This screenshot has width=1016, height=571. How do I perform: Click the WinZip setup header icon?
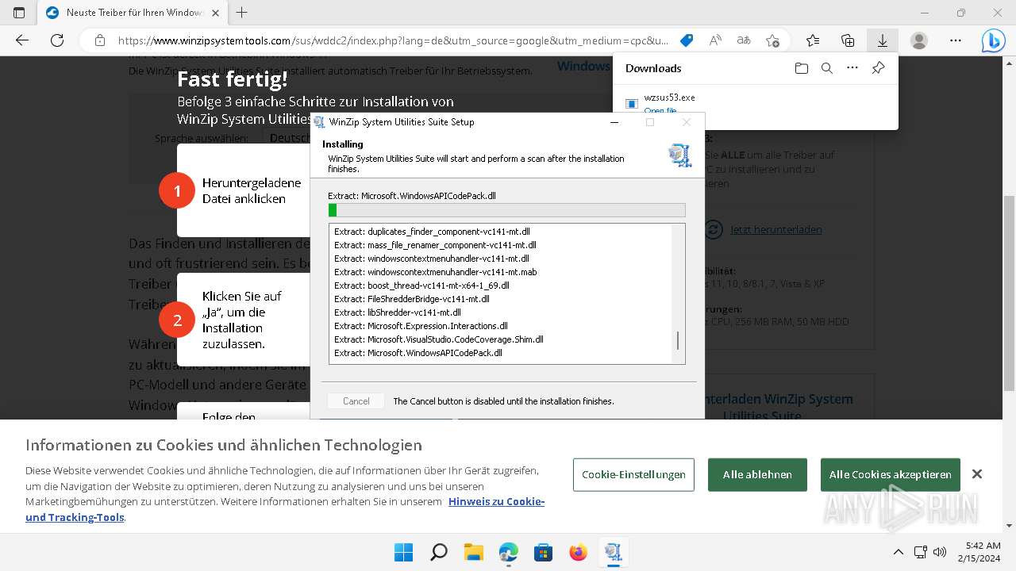[679, 155]
